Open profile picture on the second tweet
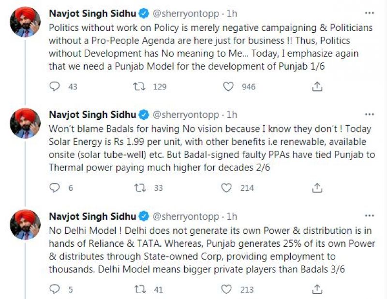387x299 pixels. point(26,122)
